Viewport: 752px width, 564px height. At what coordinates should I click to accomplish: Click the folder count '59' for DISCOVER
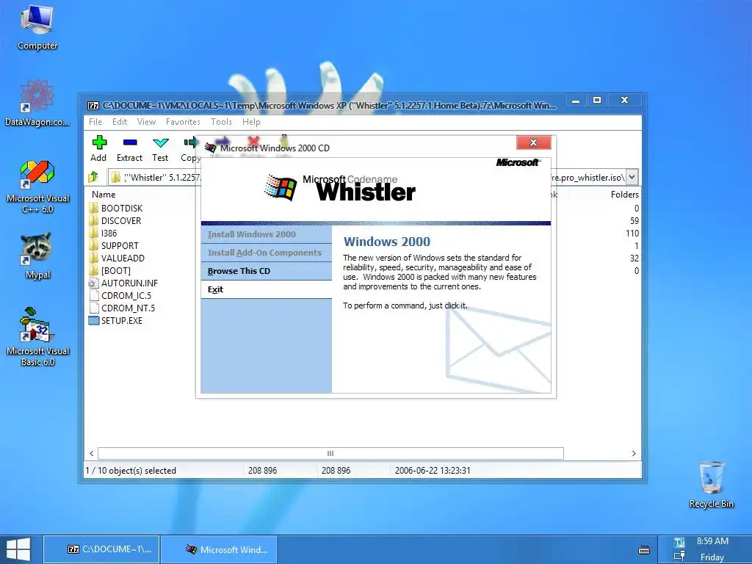(x=634, y=220)
